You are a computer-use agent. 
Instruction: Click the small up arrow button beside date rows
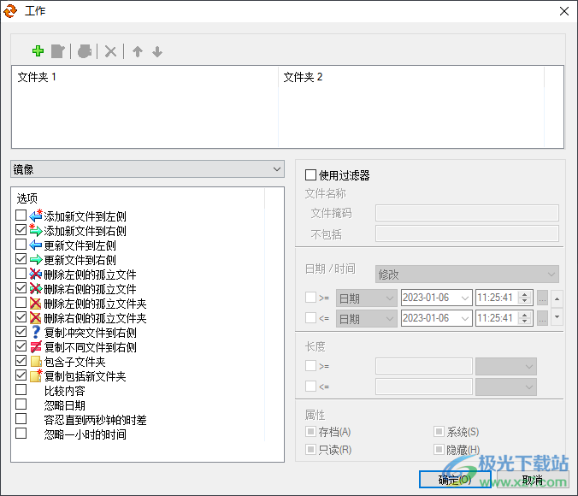557,298
